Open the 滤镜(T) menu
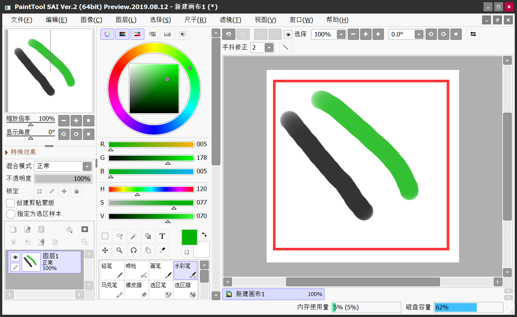This screenshot has width=517, height=317. point(230,20)
